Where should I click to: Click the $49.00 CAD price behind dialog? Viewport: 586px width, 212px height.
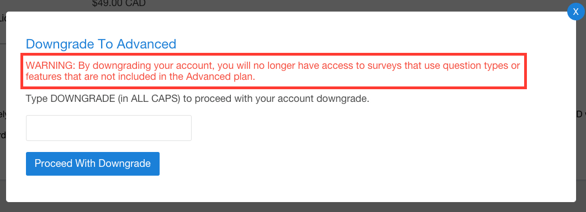[x=119, y=3]
